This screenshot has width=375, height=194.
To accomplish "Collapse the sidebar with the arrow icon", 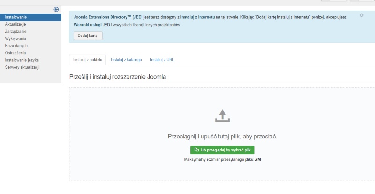I will coord(56,9).
